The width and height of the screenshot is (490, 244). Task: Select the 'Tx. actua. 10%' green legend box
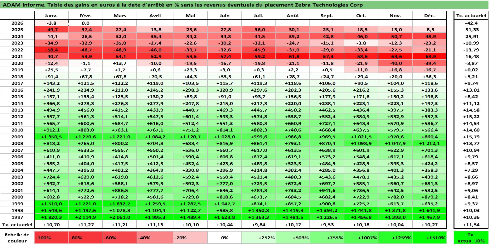tap(471, 238)
